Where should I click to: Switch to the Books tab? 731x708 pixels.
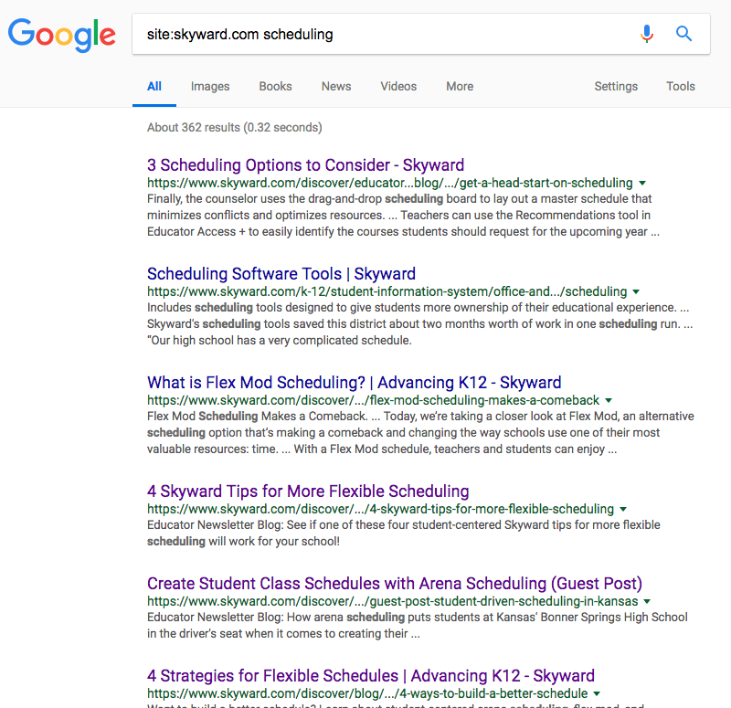point(276,86)
